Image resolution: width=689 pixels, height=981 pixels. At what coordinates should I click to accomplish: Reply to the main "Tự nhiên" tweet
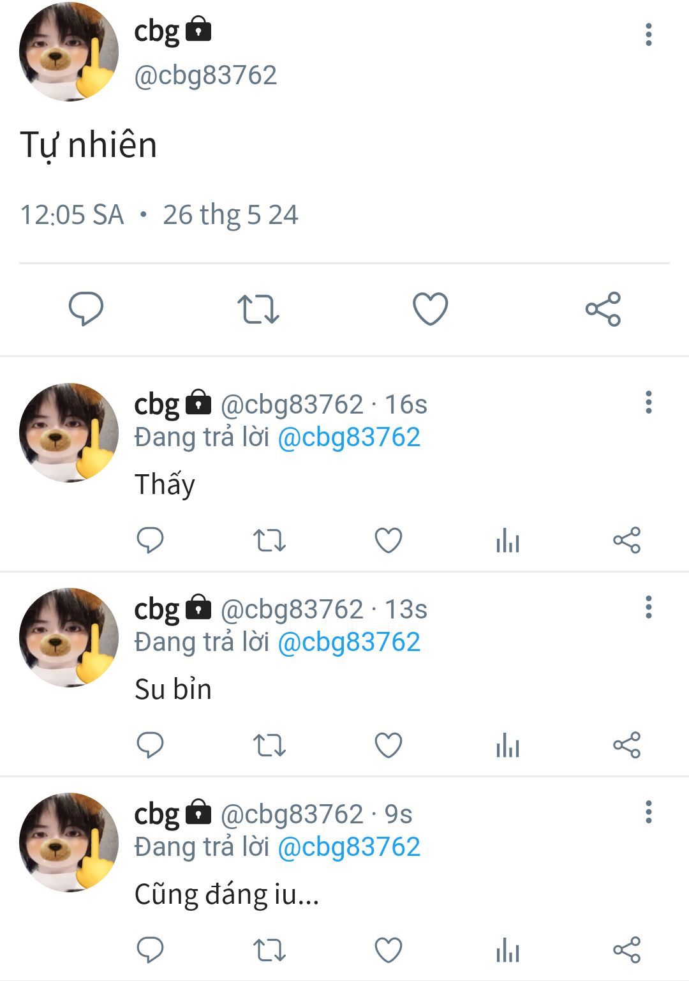[86, 309]
